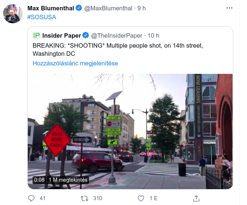247x205 pixels.
Task: Open Max Blumenthal's profile avatar
Action: coord(13,14)
